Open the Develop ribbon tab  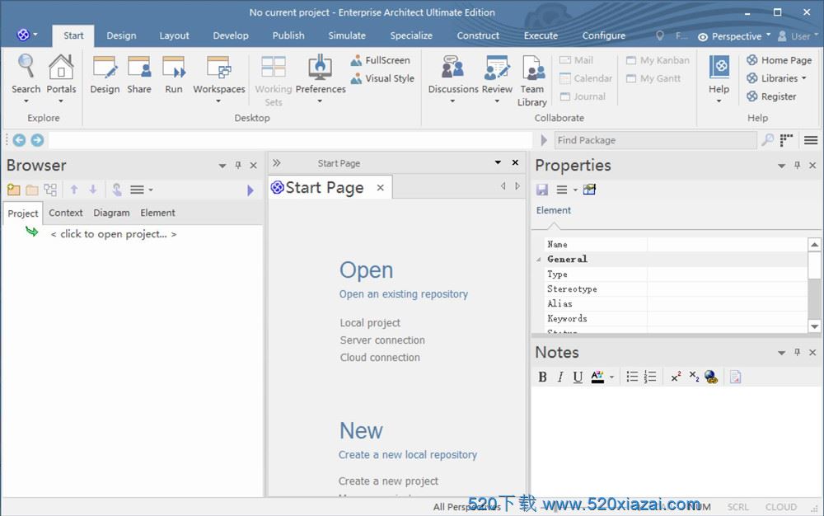231,35
